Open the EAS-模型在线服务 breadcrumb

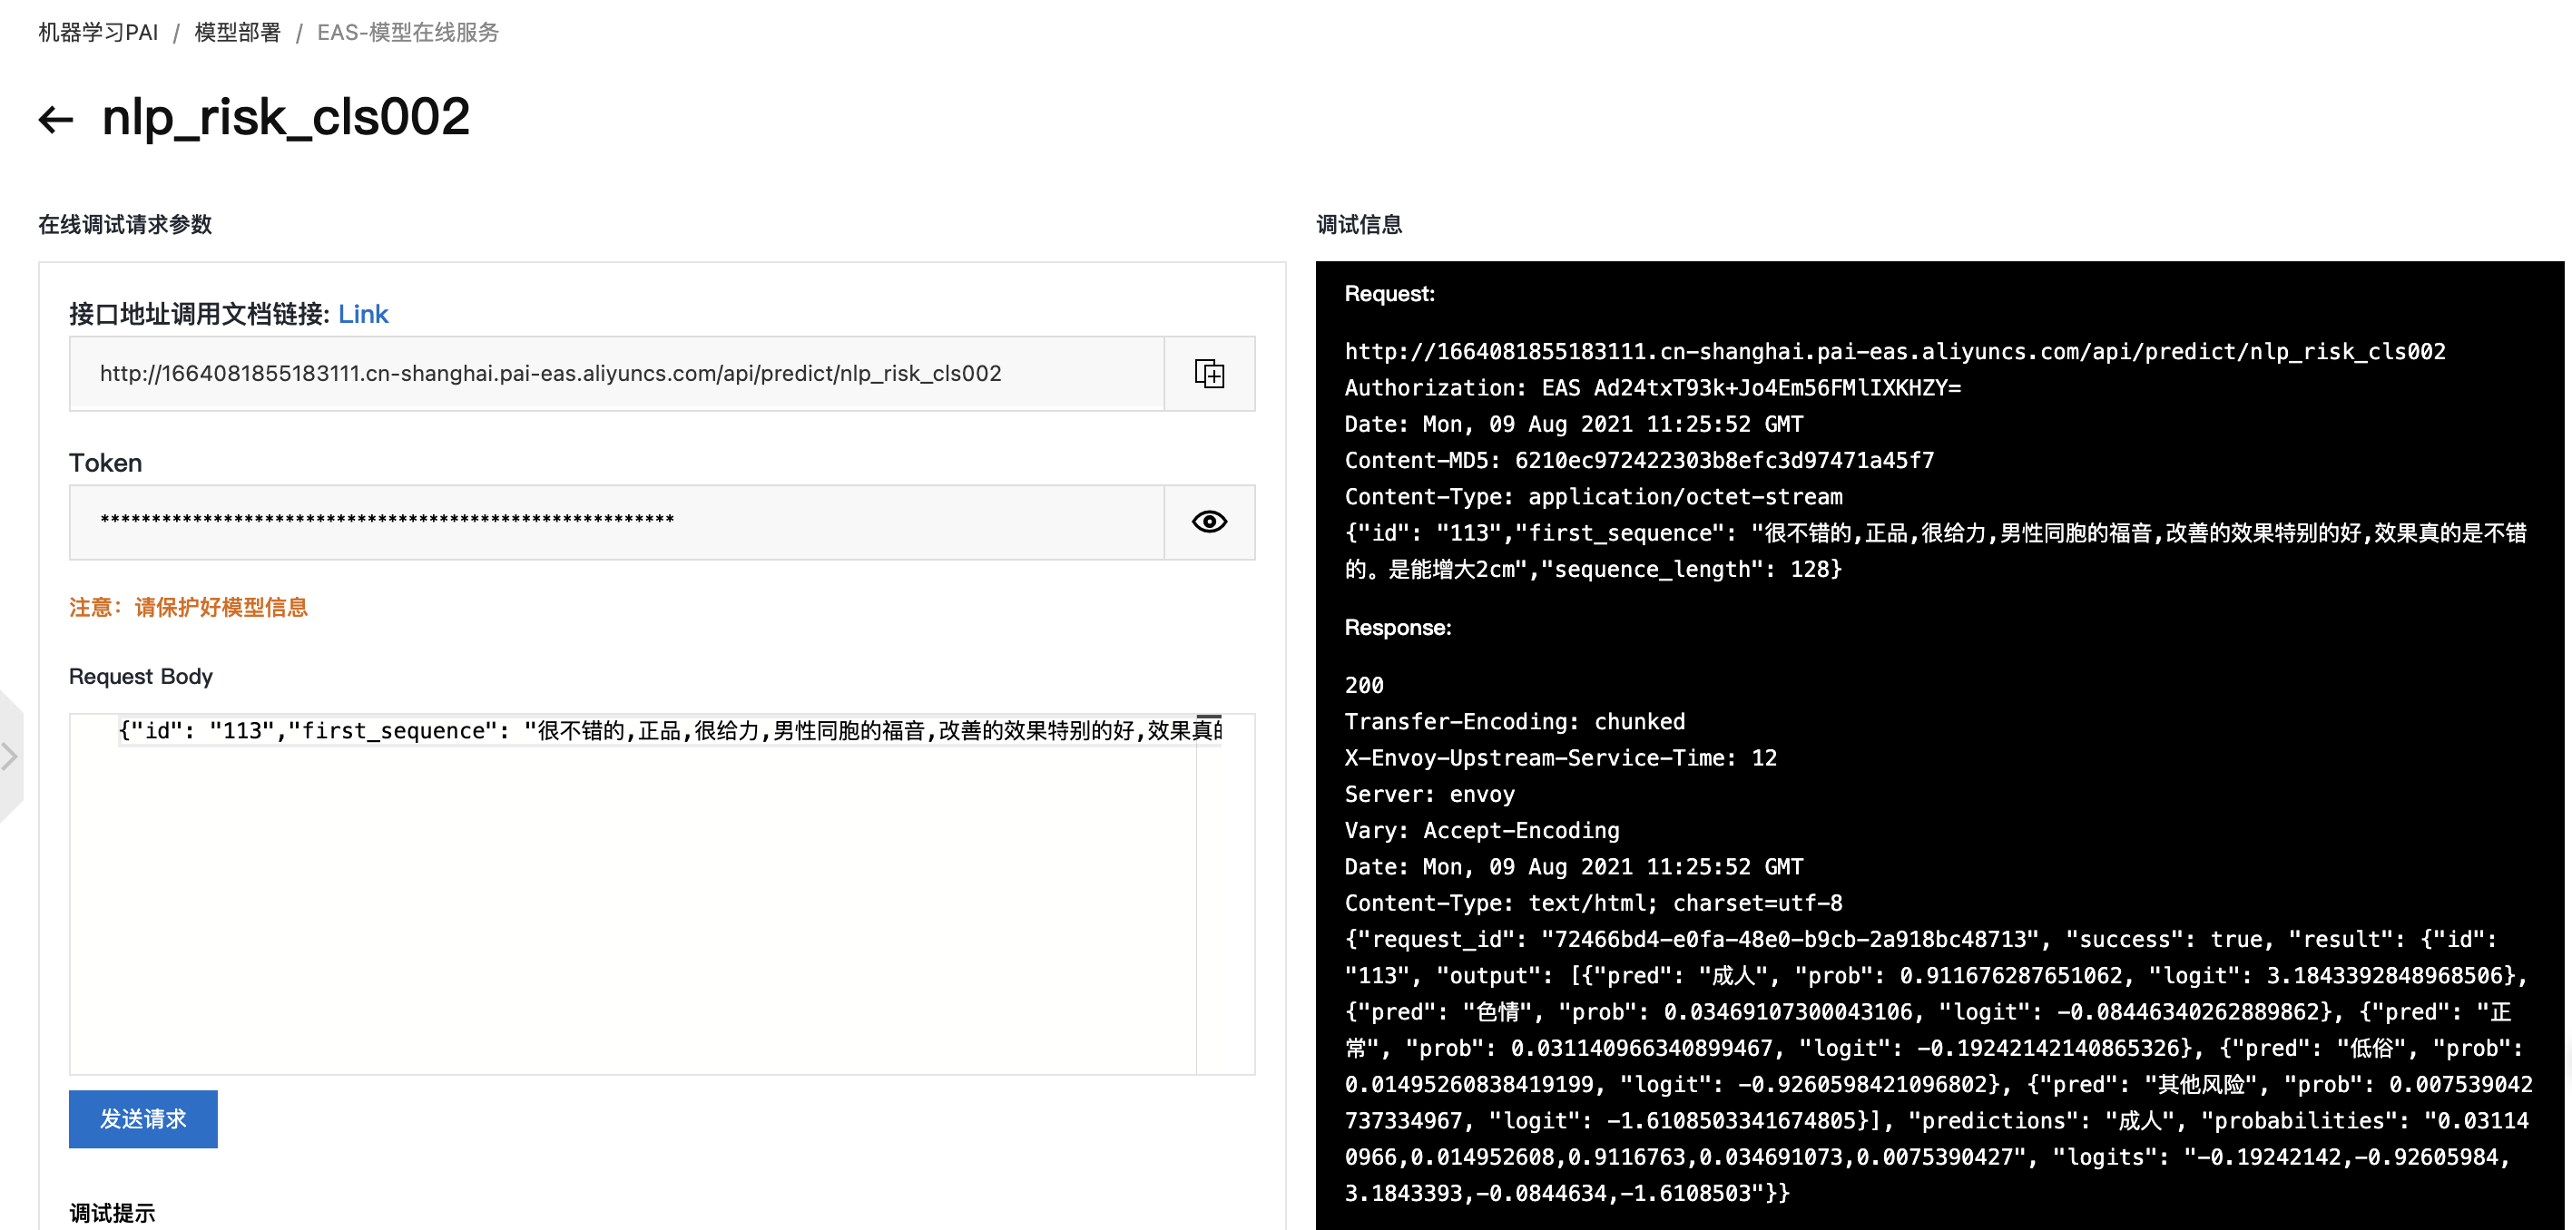[407, 33]
